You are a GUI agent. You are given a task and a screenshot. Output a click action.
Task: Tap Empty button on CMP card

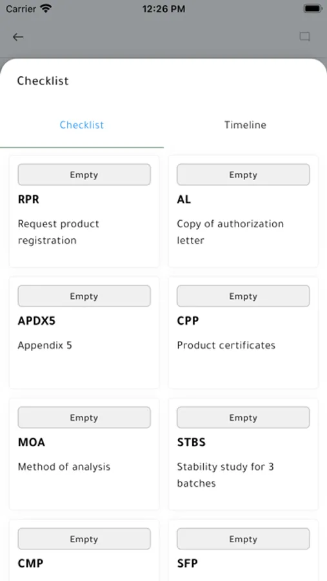tap(84, 539)
